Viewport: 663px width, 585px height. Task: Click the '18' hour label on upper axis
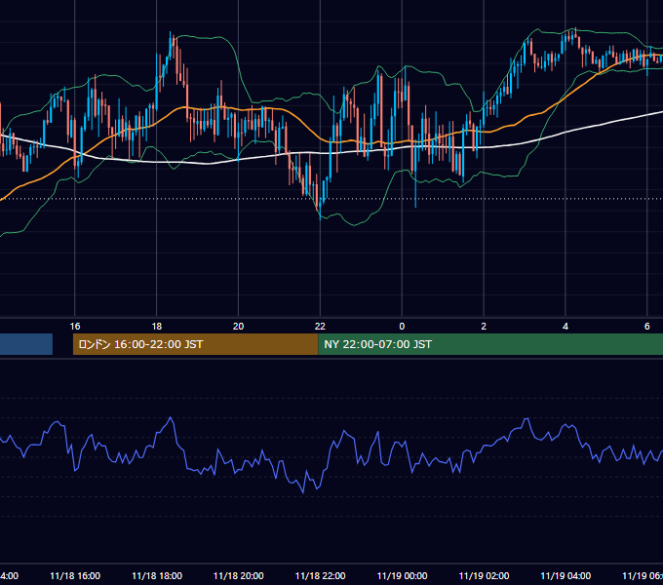coord(156,326)
